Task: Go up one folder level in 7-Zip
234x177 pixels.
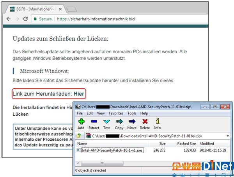Action: coord(79,136)
